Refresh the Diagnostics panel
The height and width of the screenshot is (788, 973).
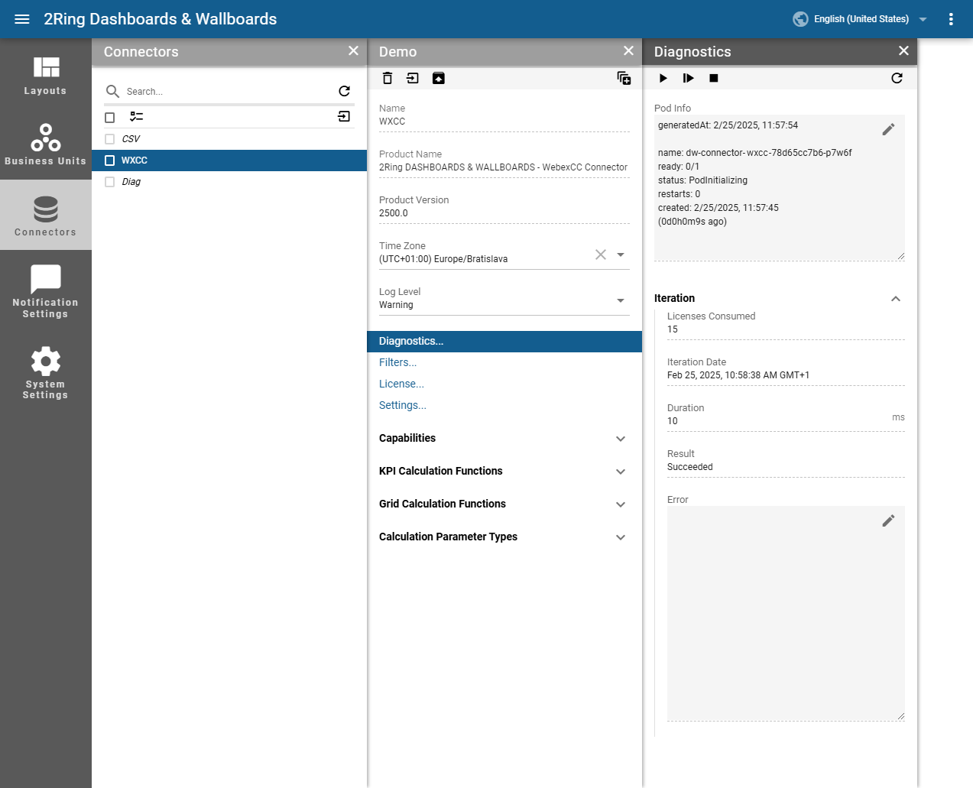click(x=897, y=78)
